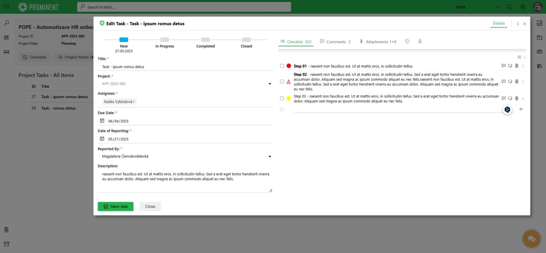The height and width of the screenshot is (253, 546).
Task: Open the Overview tab in background page
Action: click(x=35, y=57)
